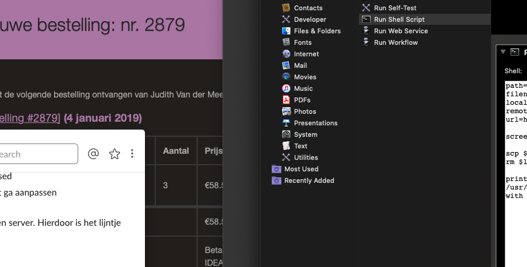Open the Recently Added smart folder

coord(309,180)
